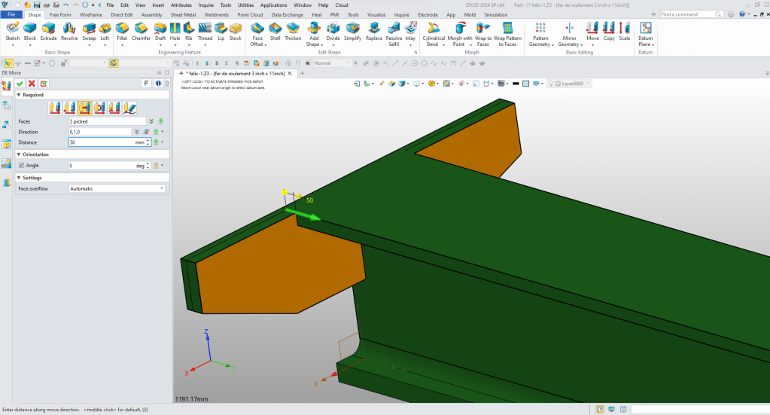This screenshot has width=770, height=415.
Task: Cancel the DE Move with the red X
Action: click(x=32, y=83)
